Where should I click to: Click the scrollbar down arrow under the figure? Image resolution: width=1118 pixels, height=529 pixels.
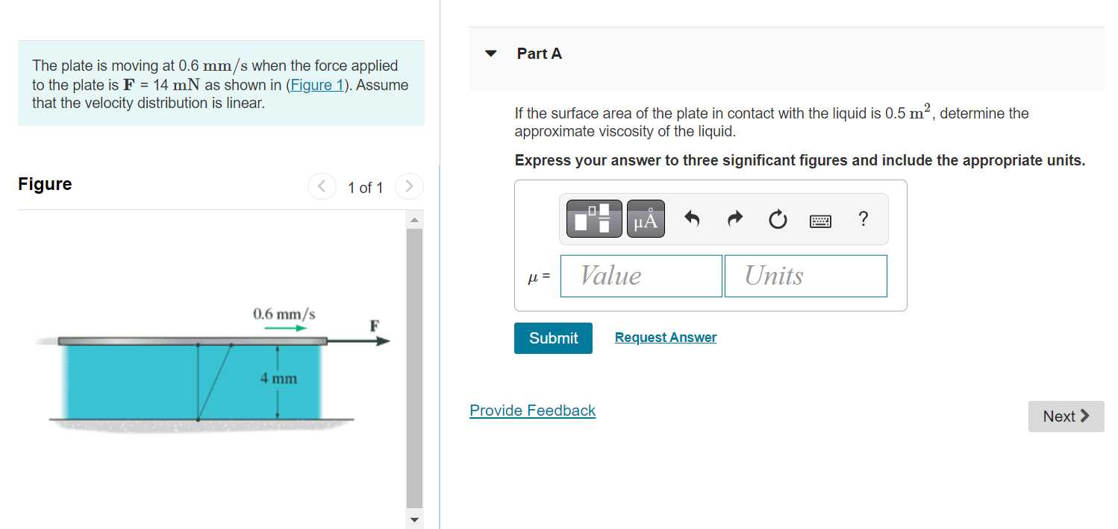coord(413,519)
